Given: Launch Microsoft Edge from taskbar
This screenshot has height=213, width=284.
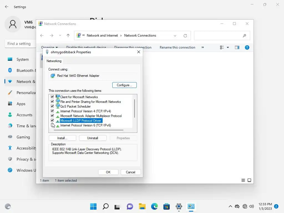Looking at the screenshot, I should pos(154,206).
